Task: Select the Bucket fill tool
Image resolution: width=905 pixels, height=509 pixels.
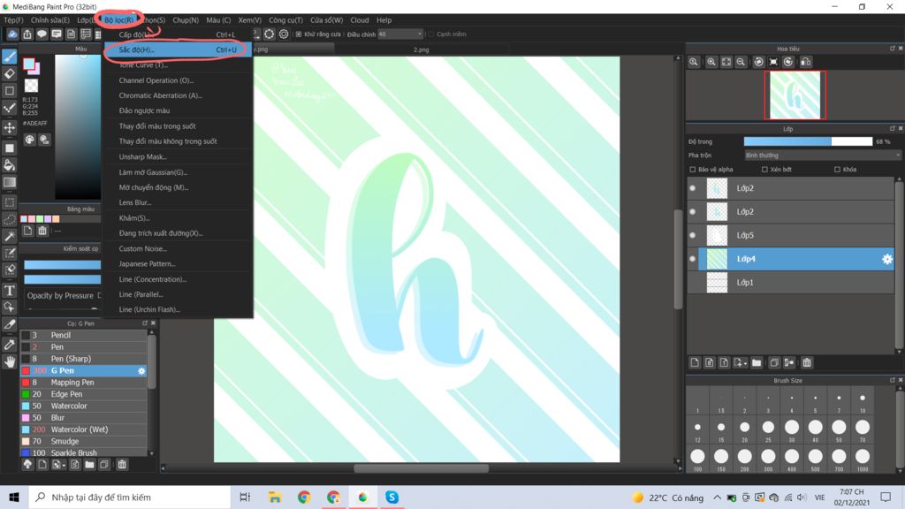Action: click(x=9, y=165)
